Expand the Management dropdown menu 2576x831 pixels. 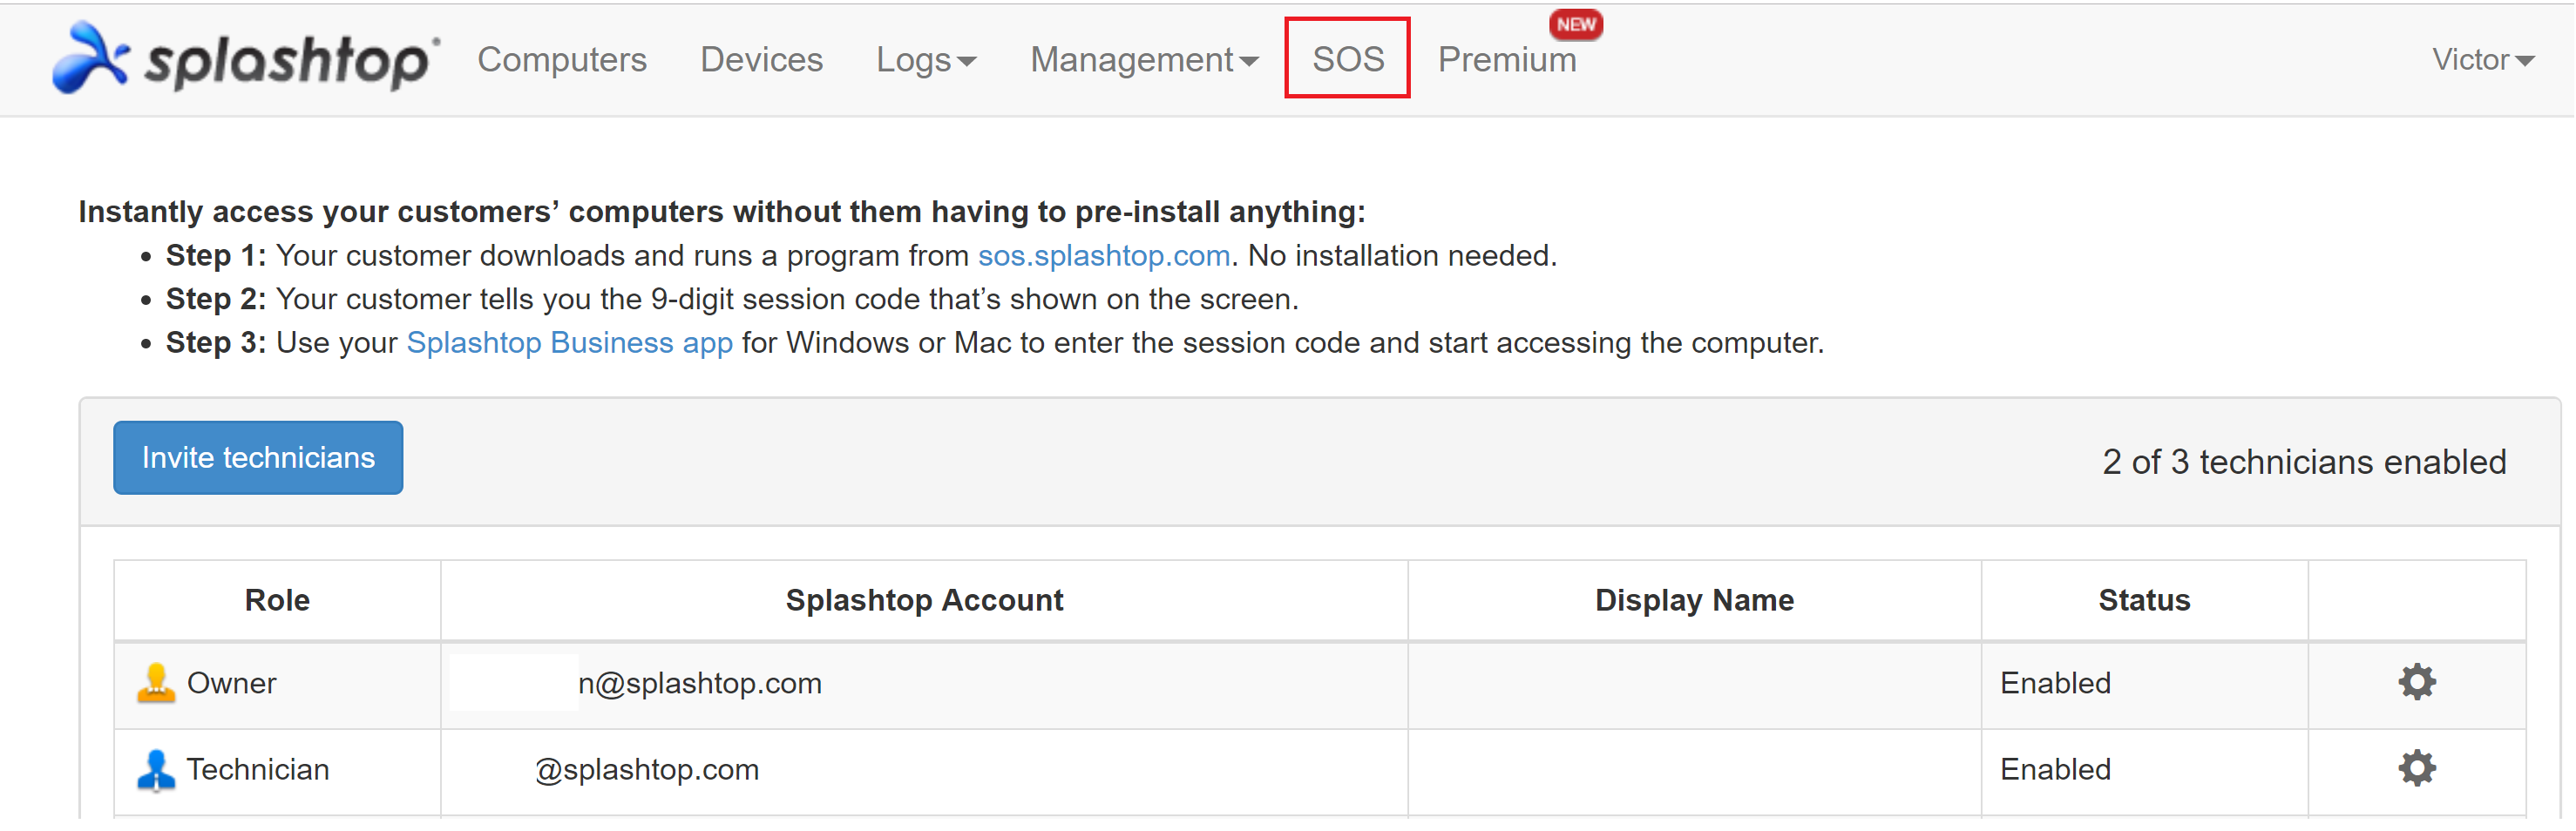[x=1144, y=60]
